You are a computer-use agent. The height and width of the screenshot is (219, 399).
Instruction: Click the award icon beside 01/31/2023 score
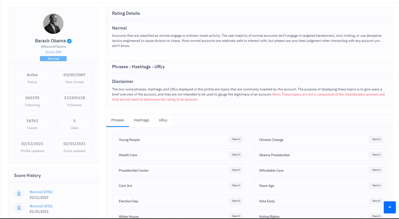(x=19, y=208)
